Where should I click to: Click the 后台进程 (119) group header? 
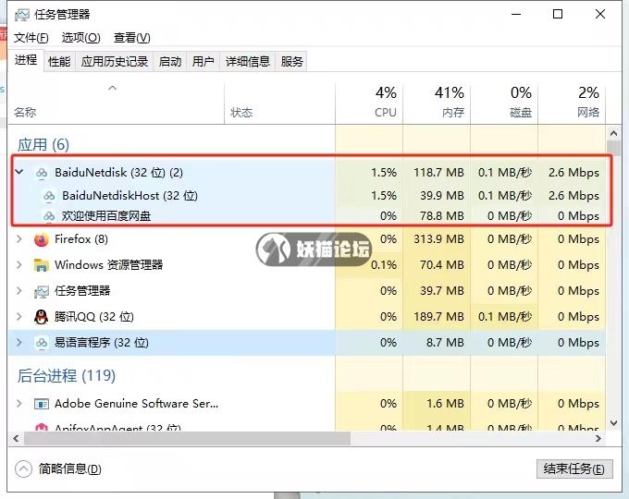(67, 376)
